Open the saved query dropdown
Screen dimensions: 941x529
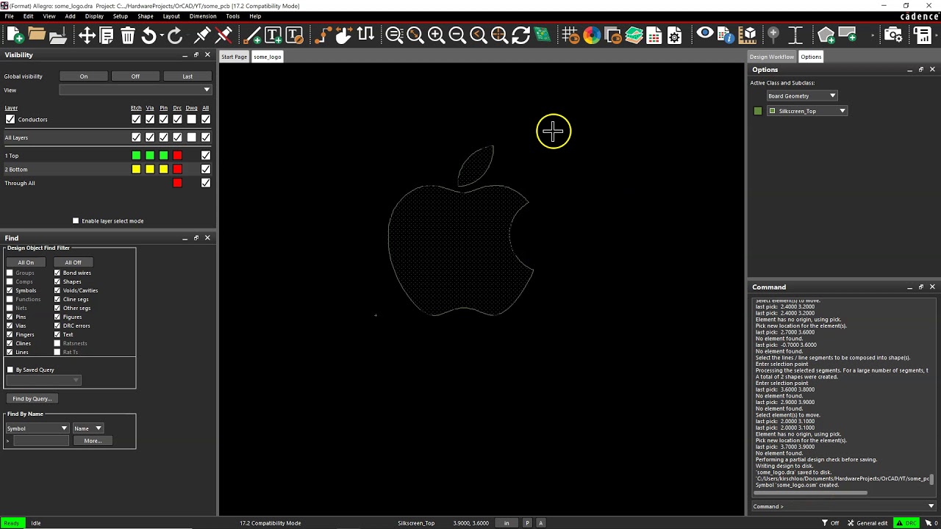point(43,380)
